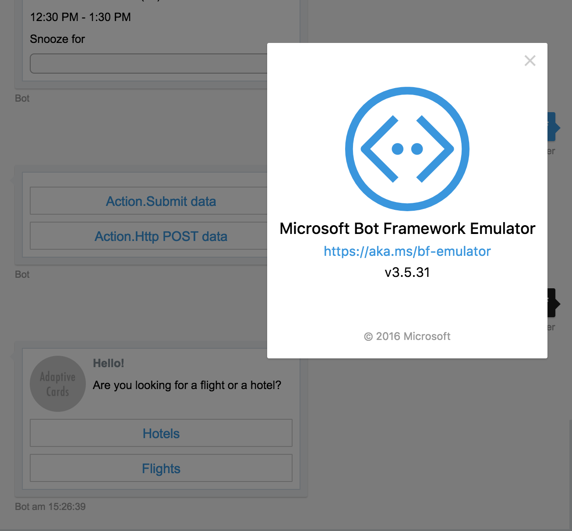The width and height of the screenshot is (572, 531).
Task: Click the Bot timestamp label 15:26:39
Action: [x=50, y=506]
